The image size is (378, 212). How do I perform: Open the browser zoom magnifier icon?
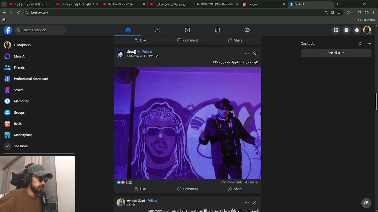(x=326, y=13)
